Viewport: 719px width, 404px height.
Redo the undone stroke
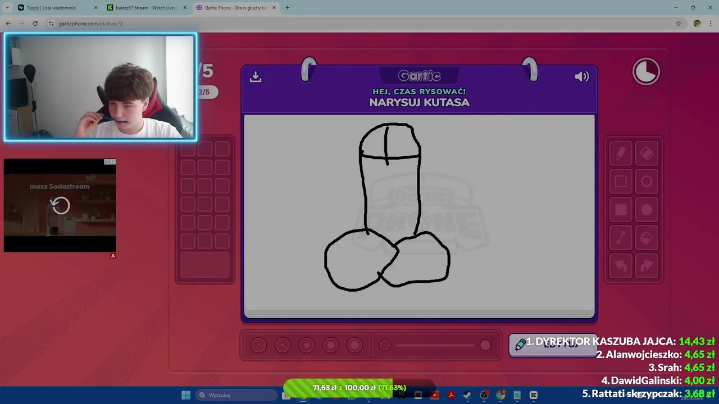click(x=647, y=266)
